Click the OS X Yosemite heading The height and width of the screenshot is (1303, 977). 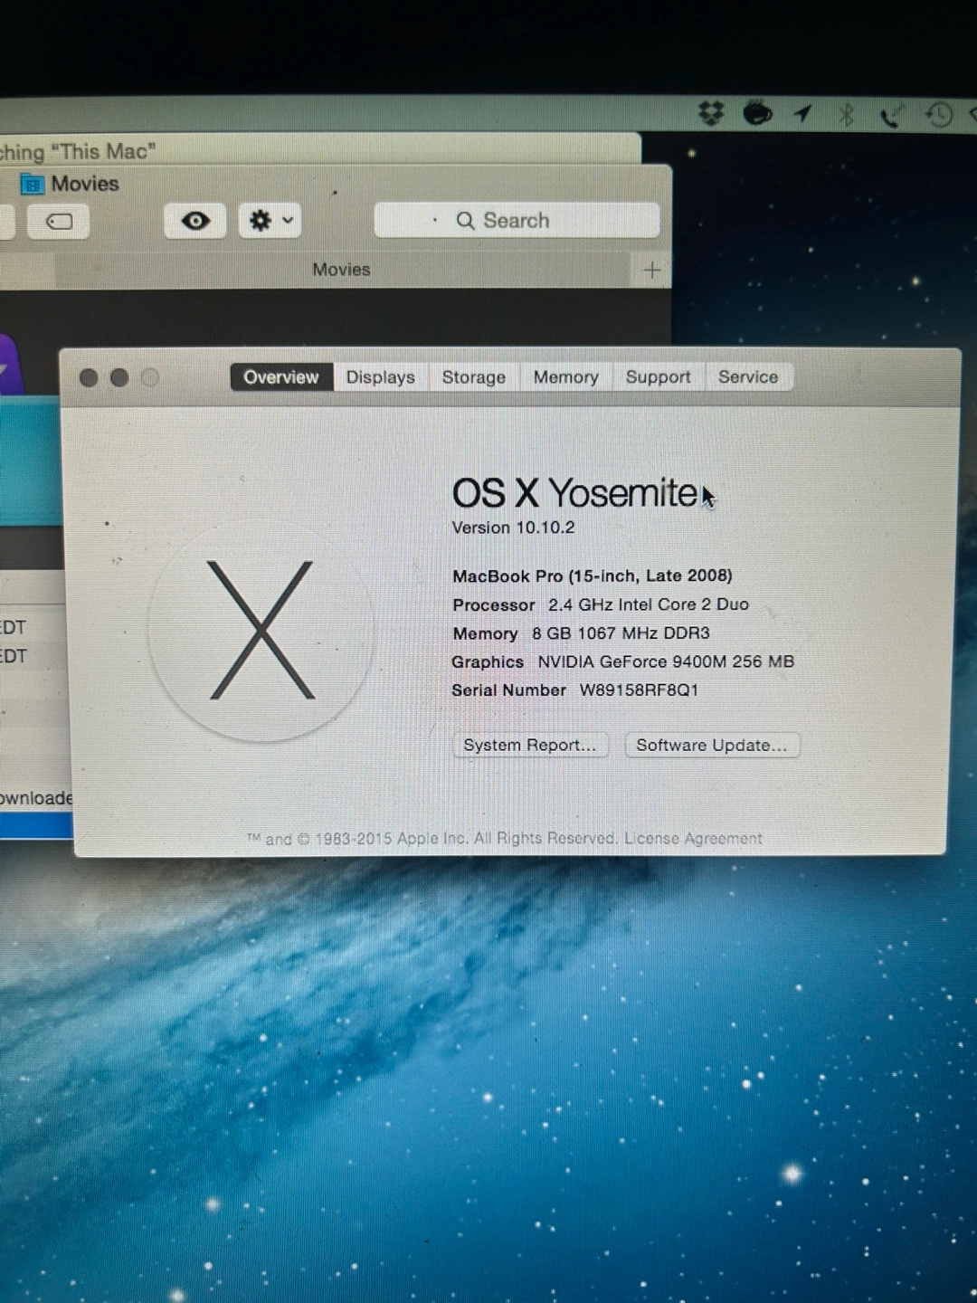pyautogui.click(x=575, y=493)
